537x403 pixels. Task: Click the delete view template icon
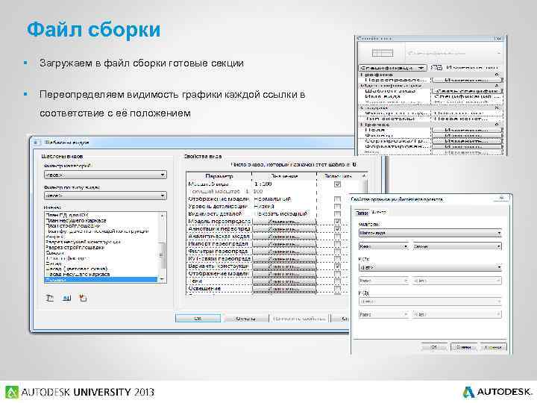tap(83, 298)
